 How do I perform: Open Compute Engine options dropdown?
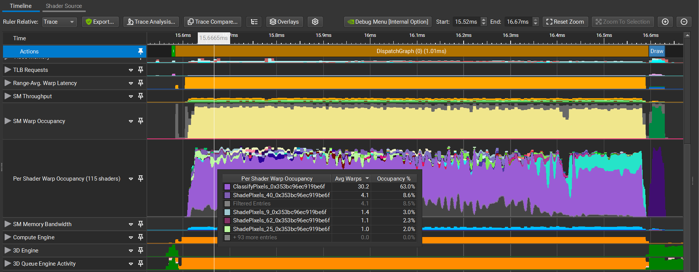coord(131,237)
